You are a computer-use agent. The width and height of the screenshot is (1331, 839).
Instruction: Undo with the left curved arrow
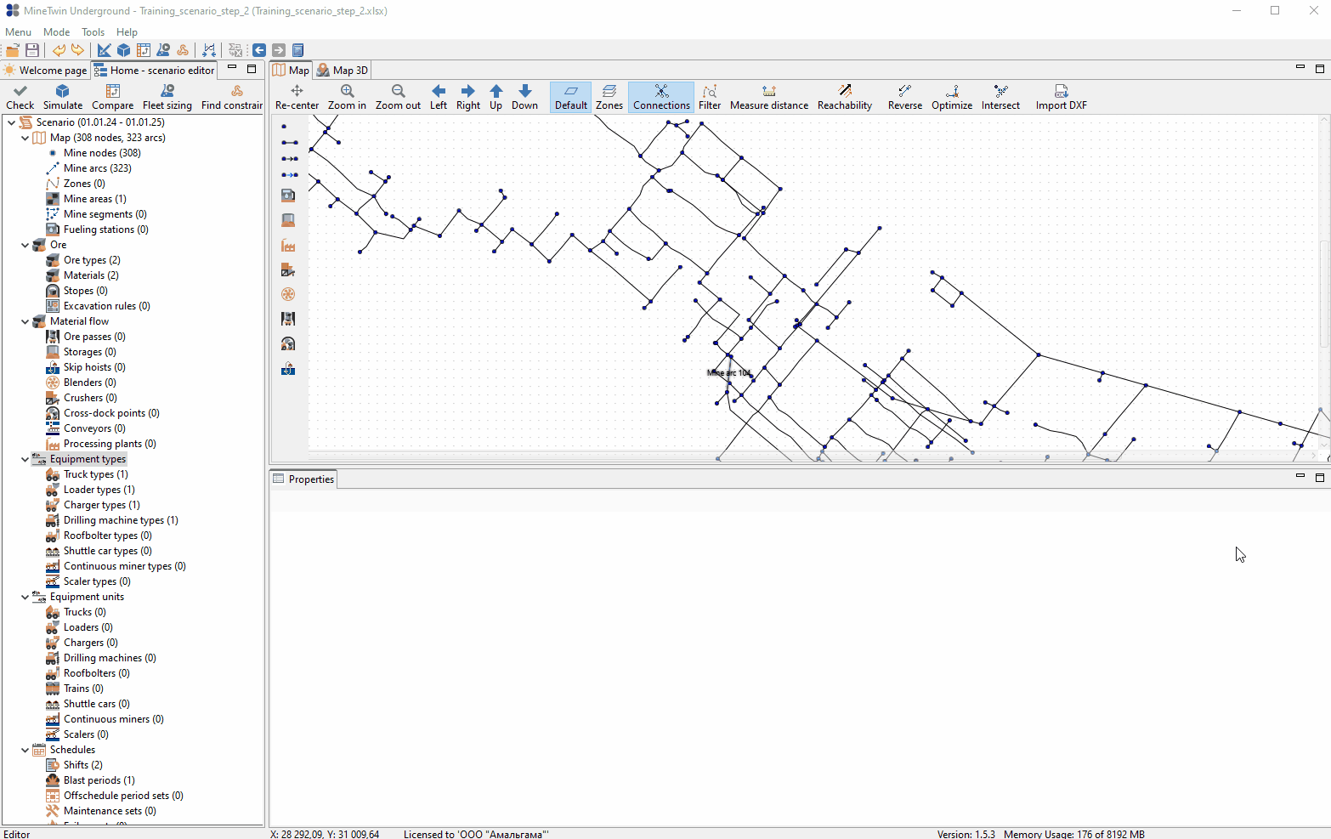tap(59, 50)
